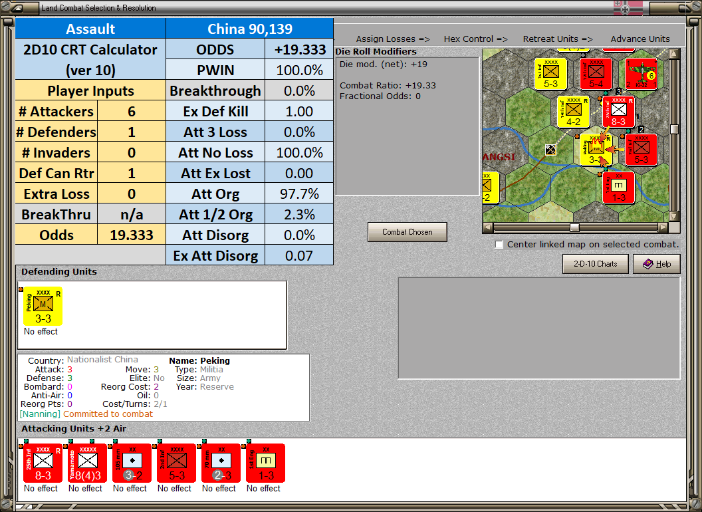Click the Combat Ratio: +19.33 line
The image size is (702, 512).
388,85
